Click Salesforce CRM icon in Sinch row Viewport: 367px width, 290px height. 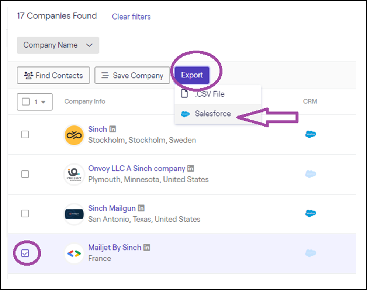click(311, 134)
